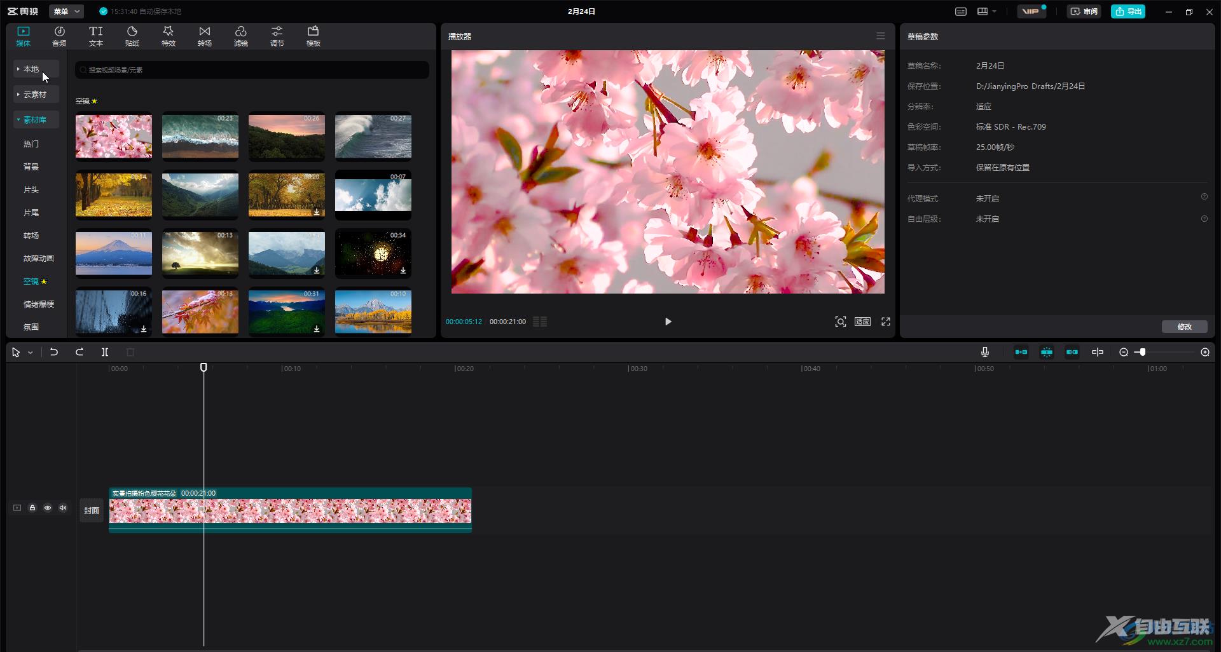Open the 模板 (Templates) tab
The image size is (1221, 652).
(313, 36)
